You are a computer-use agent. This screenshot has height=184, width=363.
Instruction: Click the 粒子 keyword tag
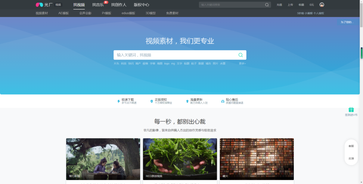pyautogui.click(x=194, y=63)
